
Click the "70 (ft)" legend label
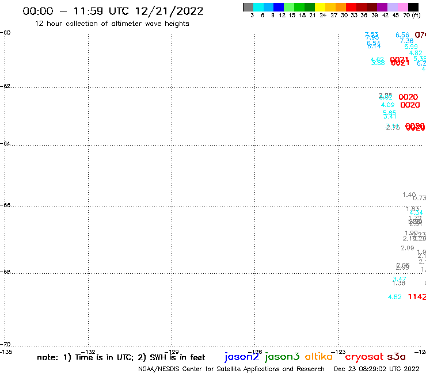click(x=412, y=16)
